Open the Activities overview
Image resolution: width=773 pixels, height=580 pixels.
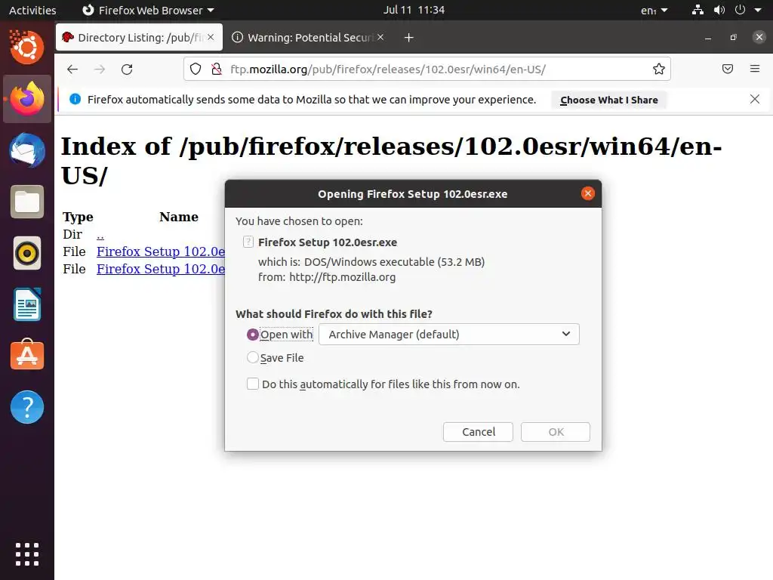tap(32, 10)
